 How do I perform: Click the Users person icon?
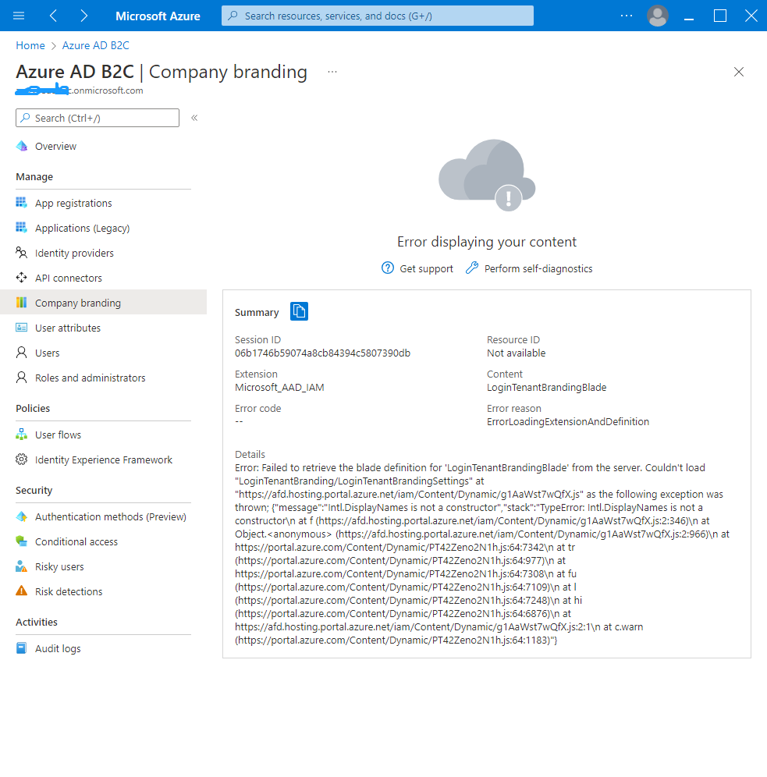21,353
